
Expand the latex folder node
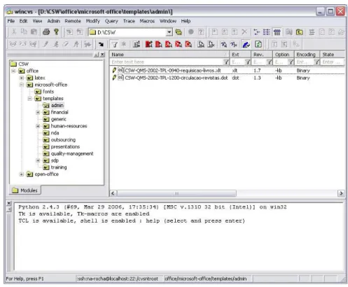[x=22, y=78]
